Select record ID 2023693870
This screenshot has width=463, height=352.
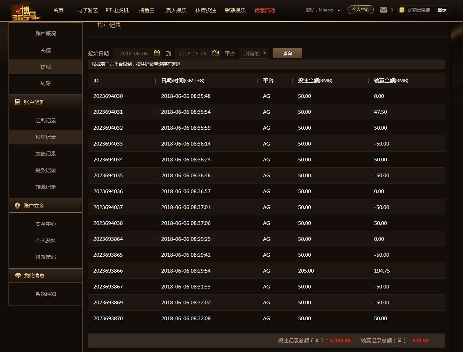(108, 318)
